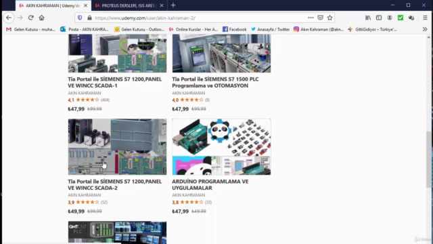Open Posta - AKIN KAHRA... bookmark
Image resolution: width=433 pixels, height=244 pixels.
pos(85,29)
